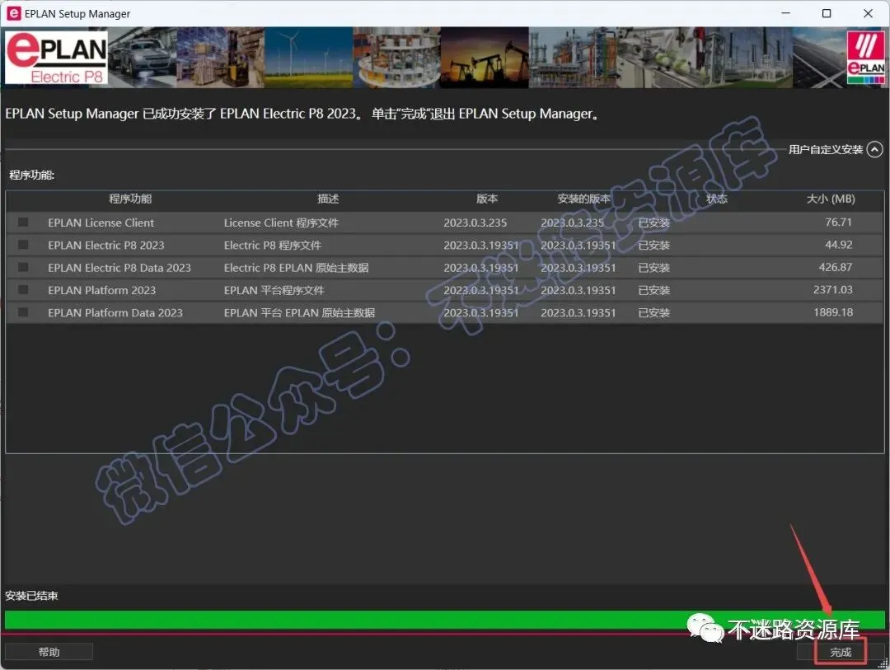The height and width of the screenshot is (670, 890).
Task: Toggle checkbox for EPLAN Electric P8 2023
Action: tap(23, 245)
